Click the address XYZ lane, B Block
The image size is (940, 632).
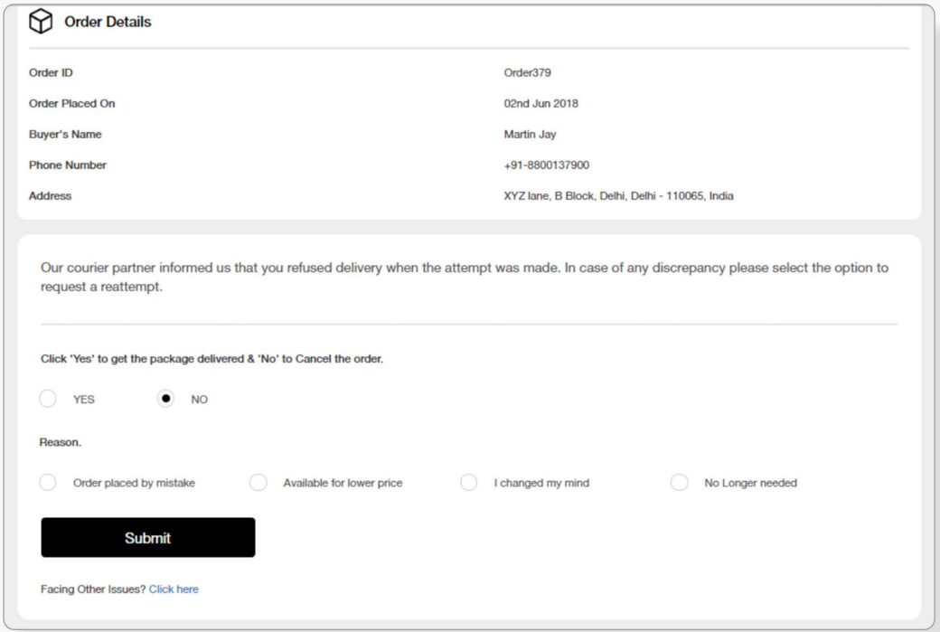click(x=618, y=196)
